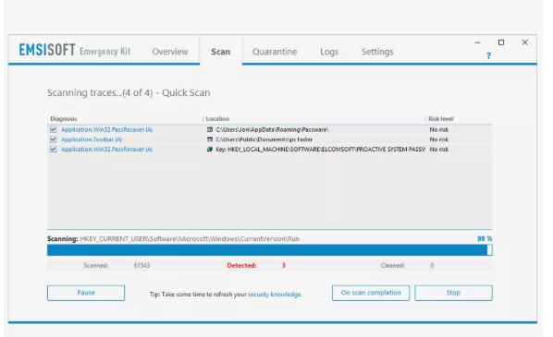Uncheck the Application.Toolbar checkbox
The width and height of the screenshot is (553, 337).
54,139
